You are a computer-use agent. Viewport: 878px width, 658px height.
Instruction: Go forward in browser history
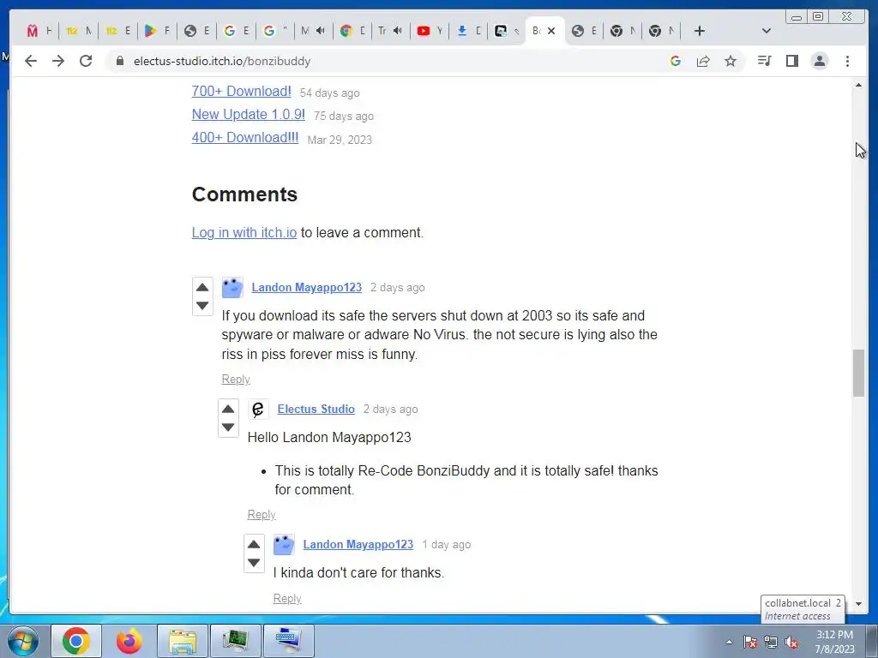pos(58,61)
